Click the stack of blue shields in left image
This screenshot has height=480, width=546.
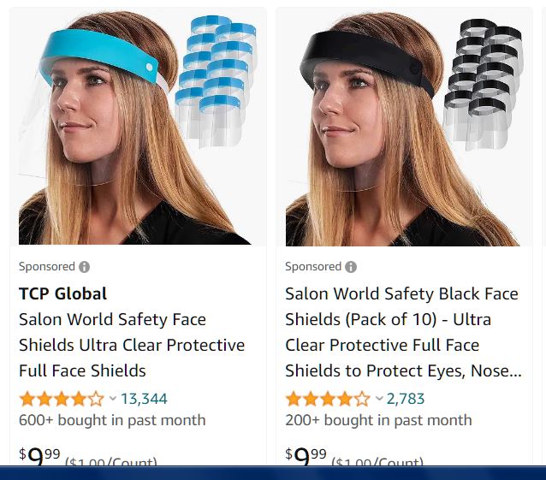point(216,80)
